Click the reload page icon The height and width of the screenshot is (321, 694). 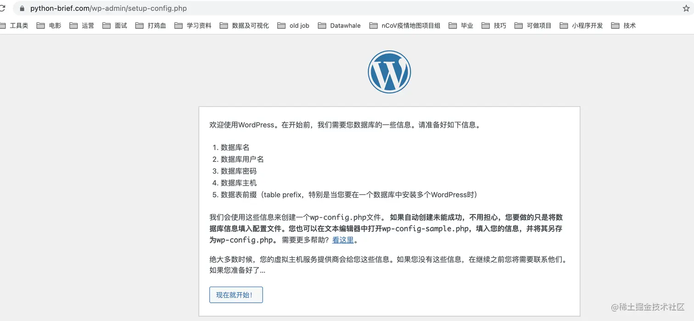click(2, 8)
